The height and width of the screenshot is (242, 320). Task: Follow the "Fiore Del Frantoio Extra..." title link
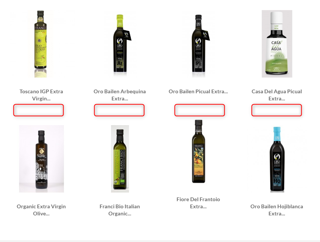(x=198, y=203)
